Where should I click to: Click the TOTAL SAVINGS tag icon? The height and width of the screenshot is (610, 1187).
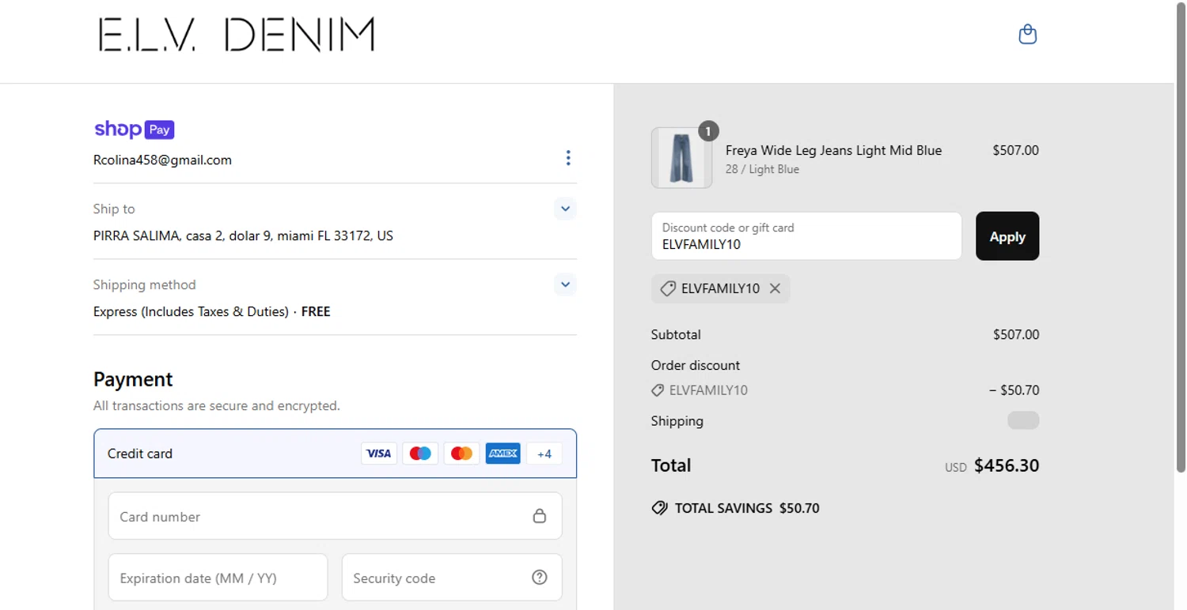tap(659, 508)
